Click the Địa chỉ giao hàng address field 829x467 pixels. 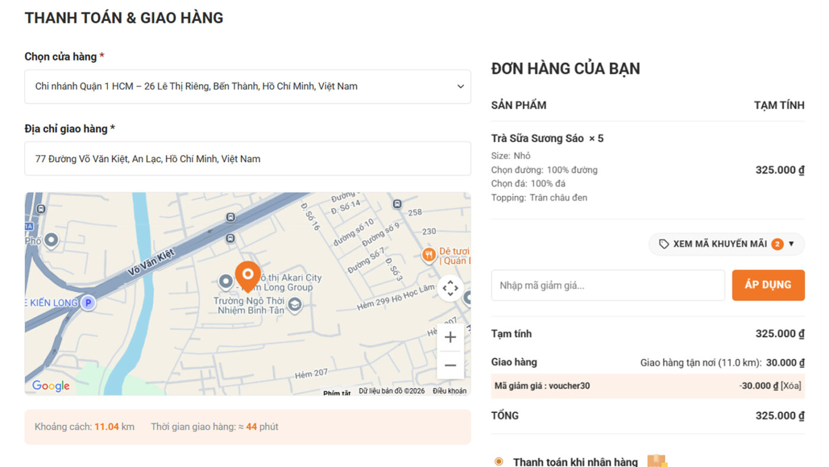248,159
